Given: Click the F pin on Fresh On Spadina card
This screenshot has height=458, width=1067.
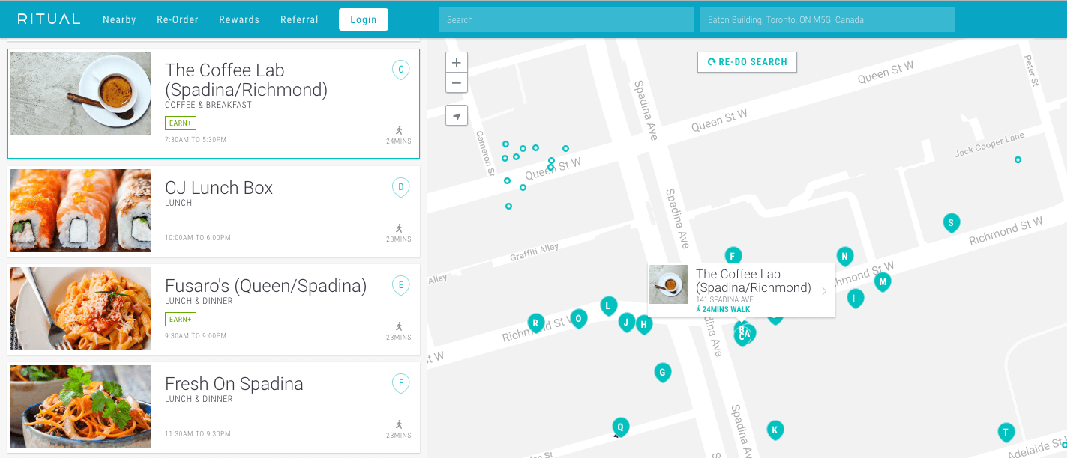Looking at the screenshot, I should [x=401, y=384].
